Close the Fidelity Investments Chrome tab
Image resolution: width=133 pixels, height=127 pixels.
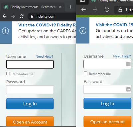(60, 7)
